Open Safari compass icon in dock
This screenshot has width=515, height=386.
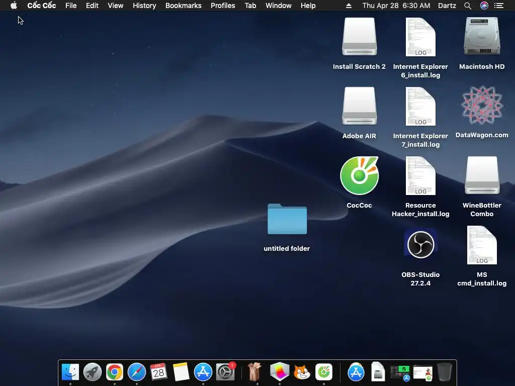tap(137, 372)
